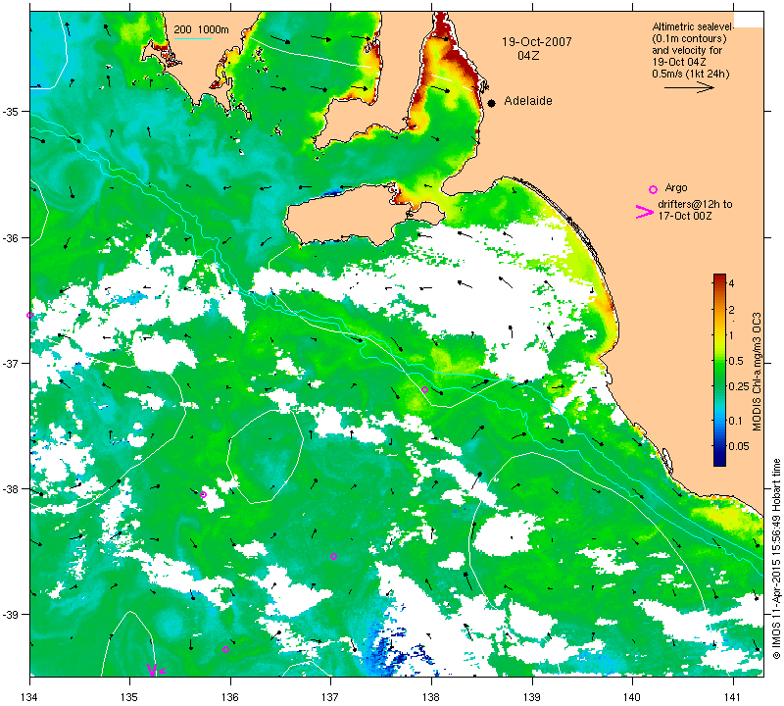Click the Adelaide city dot marker

click(x=492, y=103)
